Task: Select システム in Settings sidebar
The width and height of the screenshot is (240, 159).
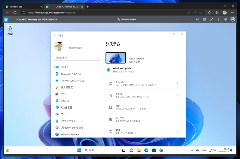Action: click(77, 67)
